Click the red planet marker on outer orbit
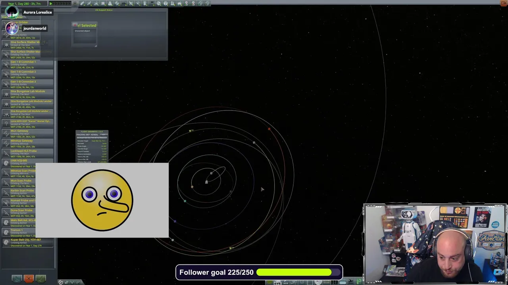 pos(269,129)
